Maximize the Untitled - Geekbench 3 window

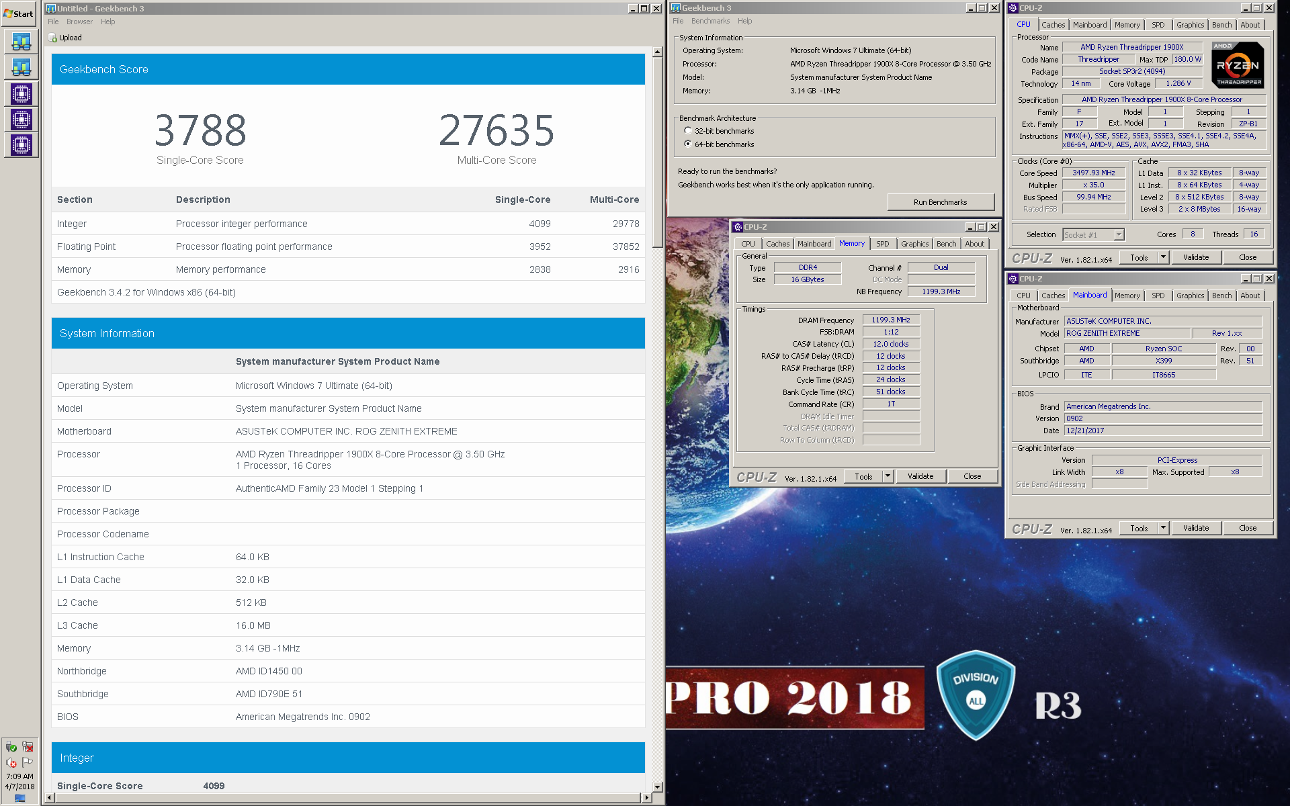[644, 9]
